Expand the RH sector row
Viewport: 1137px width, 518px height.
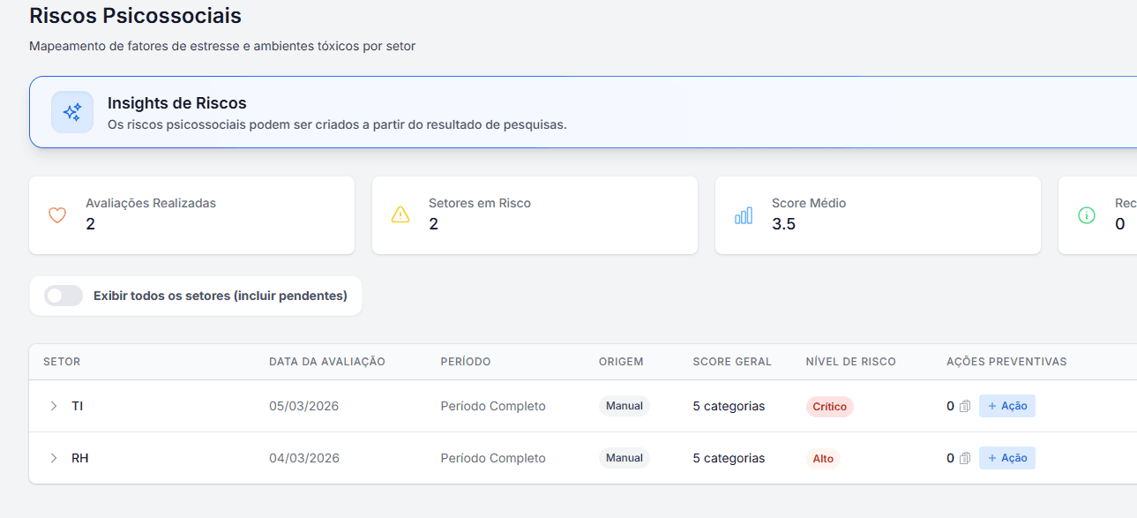[x=54, y=458]
